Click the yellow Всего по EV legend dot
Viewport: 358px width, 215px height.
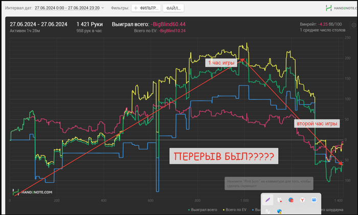[223, 210]
